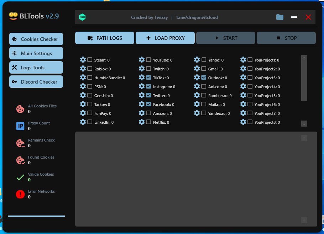Open gear settings next to Netflix
This screenshot has height=234, width=324.
pyautogui.click(x=142, y=122)
